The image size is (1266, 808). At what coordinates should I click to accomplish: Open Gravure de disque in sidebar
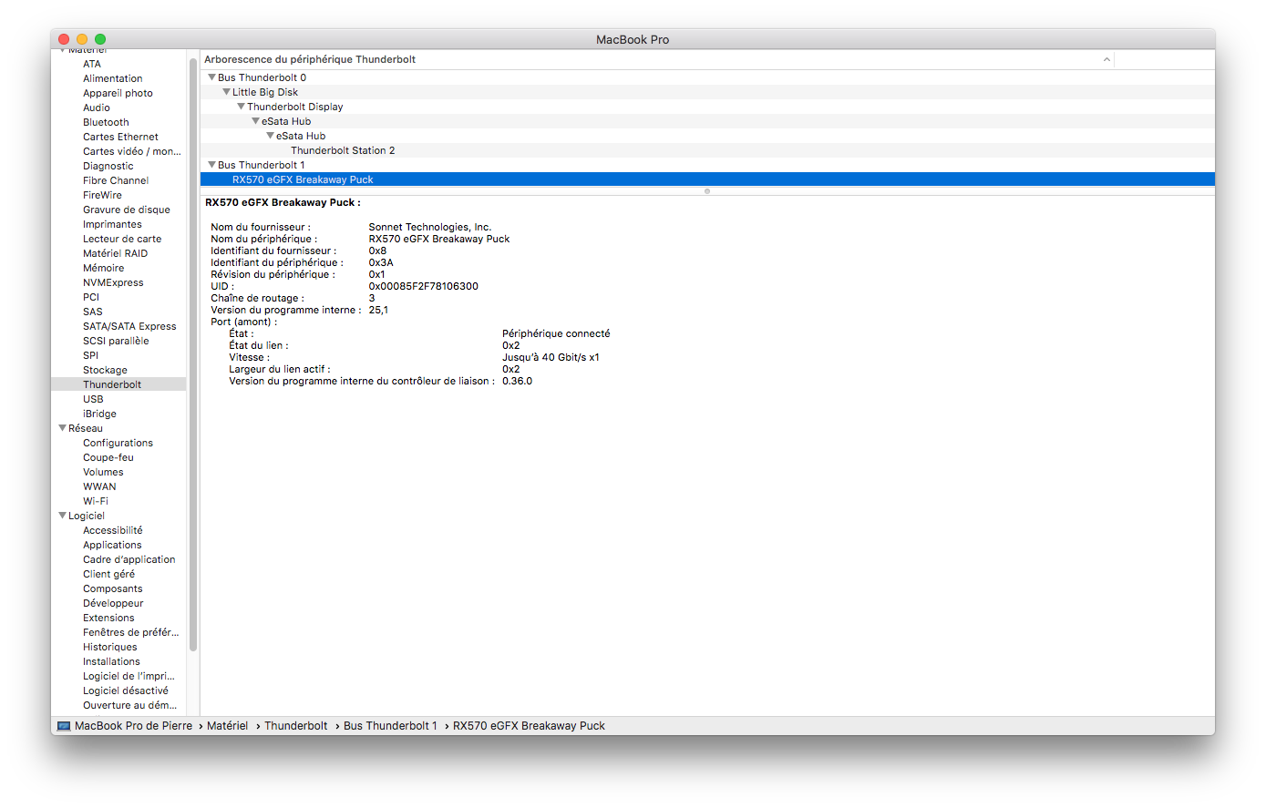(127, 210)
